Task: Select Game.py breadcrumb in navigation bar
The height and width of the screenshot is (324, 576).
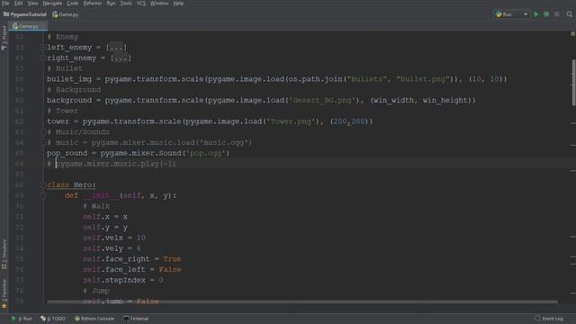Action: click(x=66, y=14)
